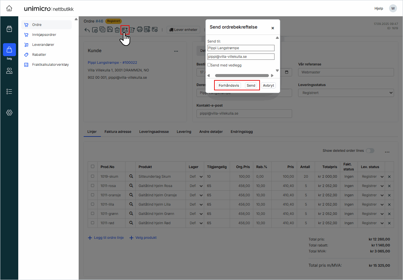Check the row checkbox for 1011-rosa
Image resolution: width=403 pixels, height=280 pixels.
(x=93, y=186)
